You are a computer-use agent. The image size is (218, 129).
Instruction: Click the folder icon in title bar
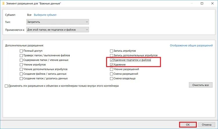pyautogui.click(x=3, y=3)
